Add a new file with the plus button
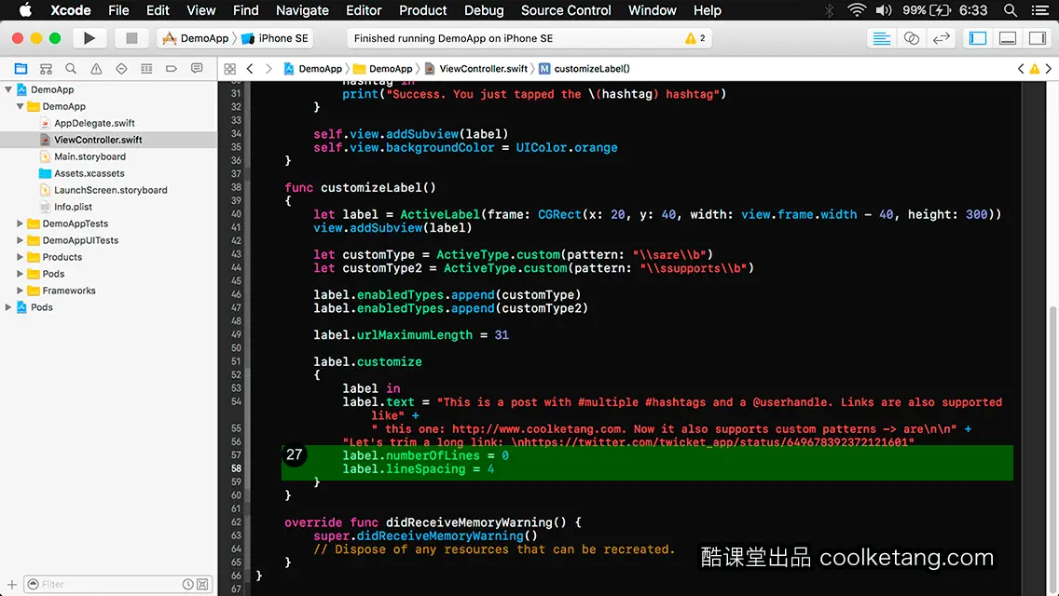 pos(11,584)
